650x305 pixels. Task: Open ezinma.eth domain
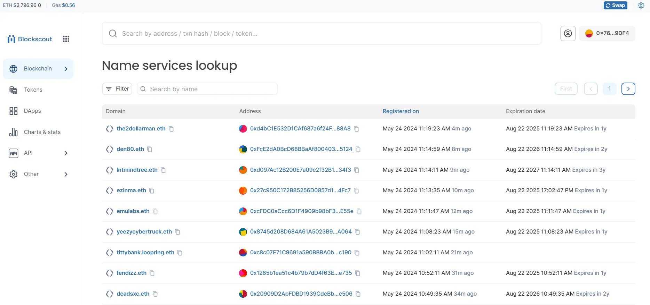[131, 190]
